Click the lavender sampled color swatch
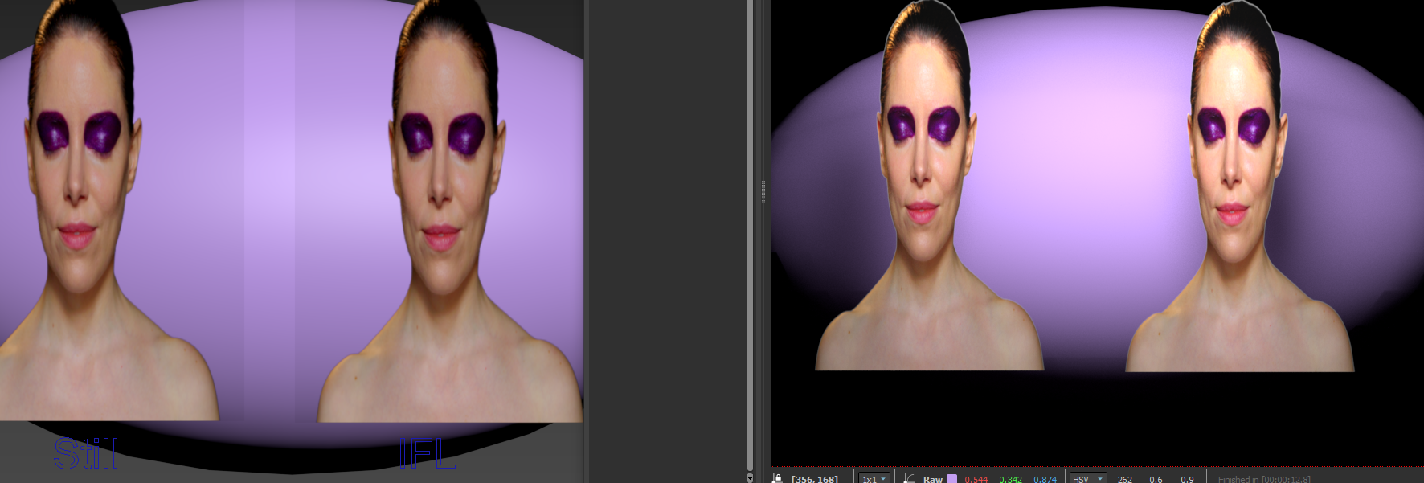Viewport: 1424px width, 483px height. 951,479
